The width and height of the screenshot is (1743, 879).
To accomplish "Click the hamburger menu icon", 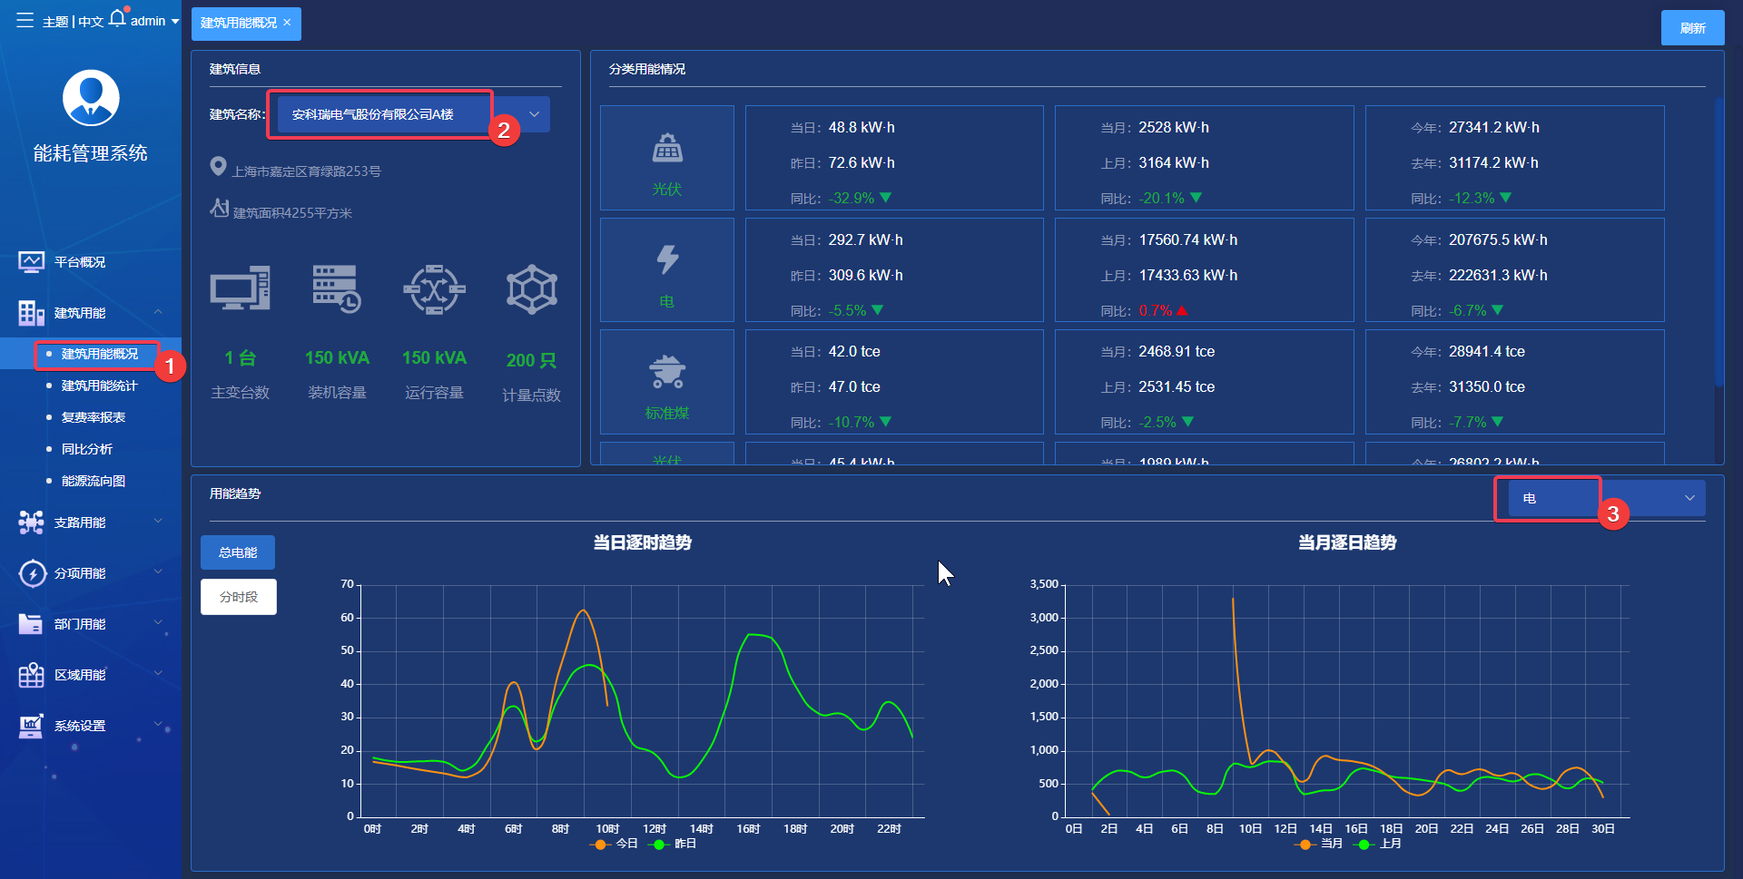I will point(25,20).
